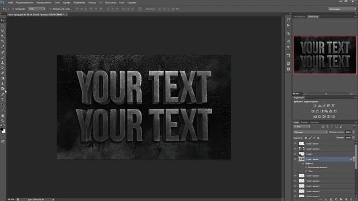Enable the Автовыбор checkbox
Screen dimensions: 358x201
tap(13, 9)
